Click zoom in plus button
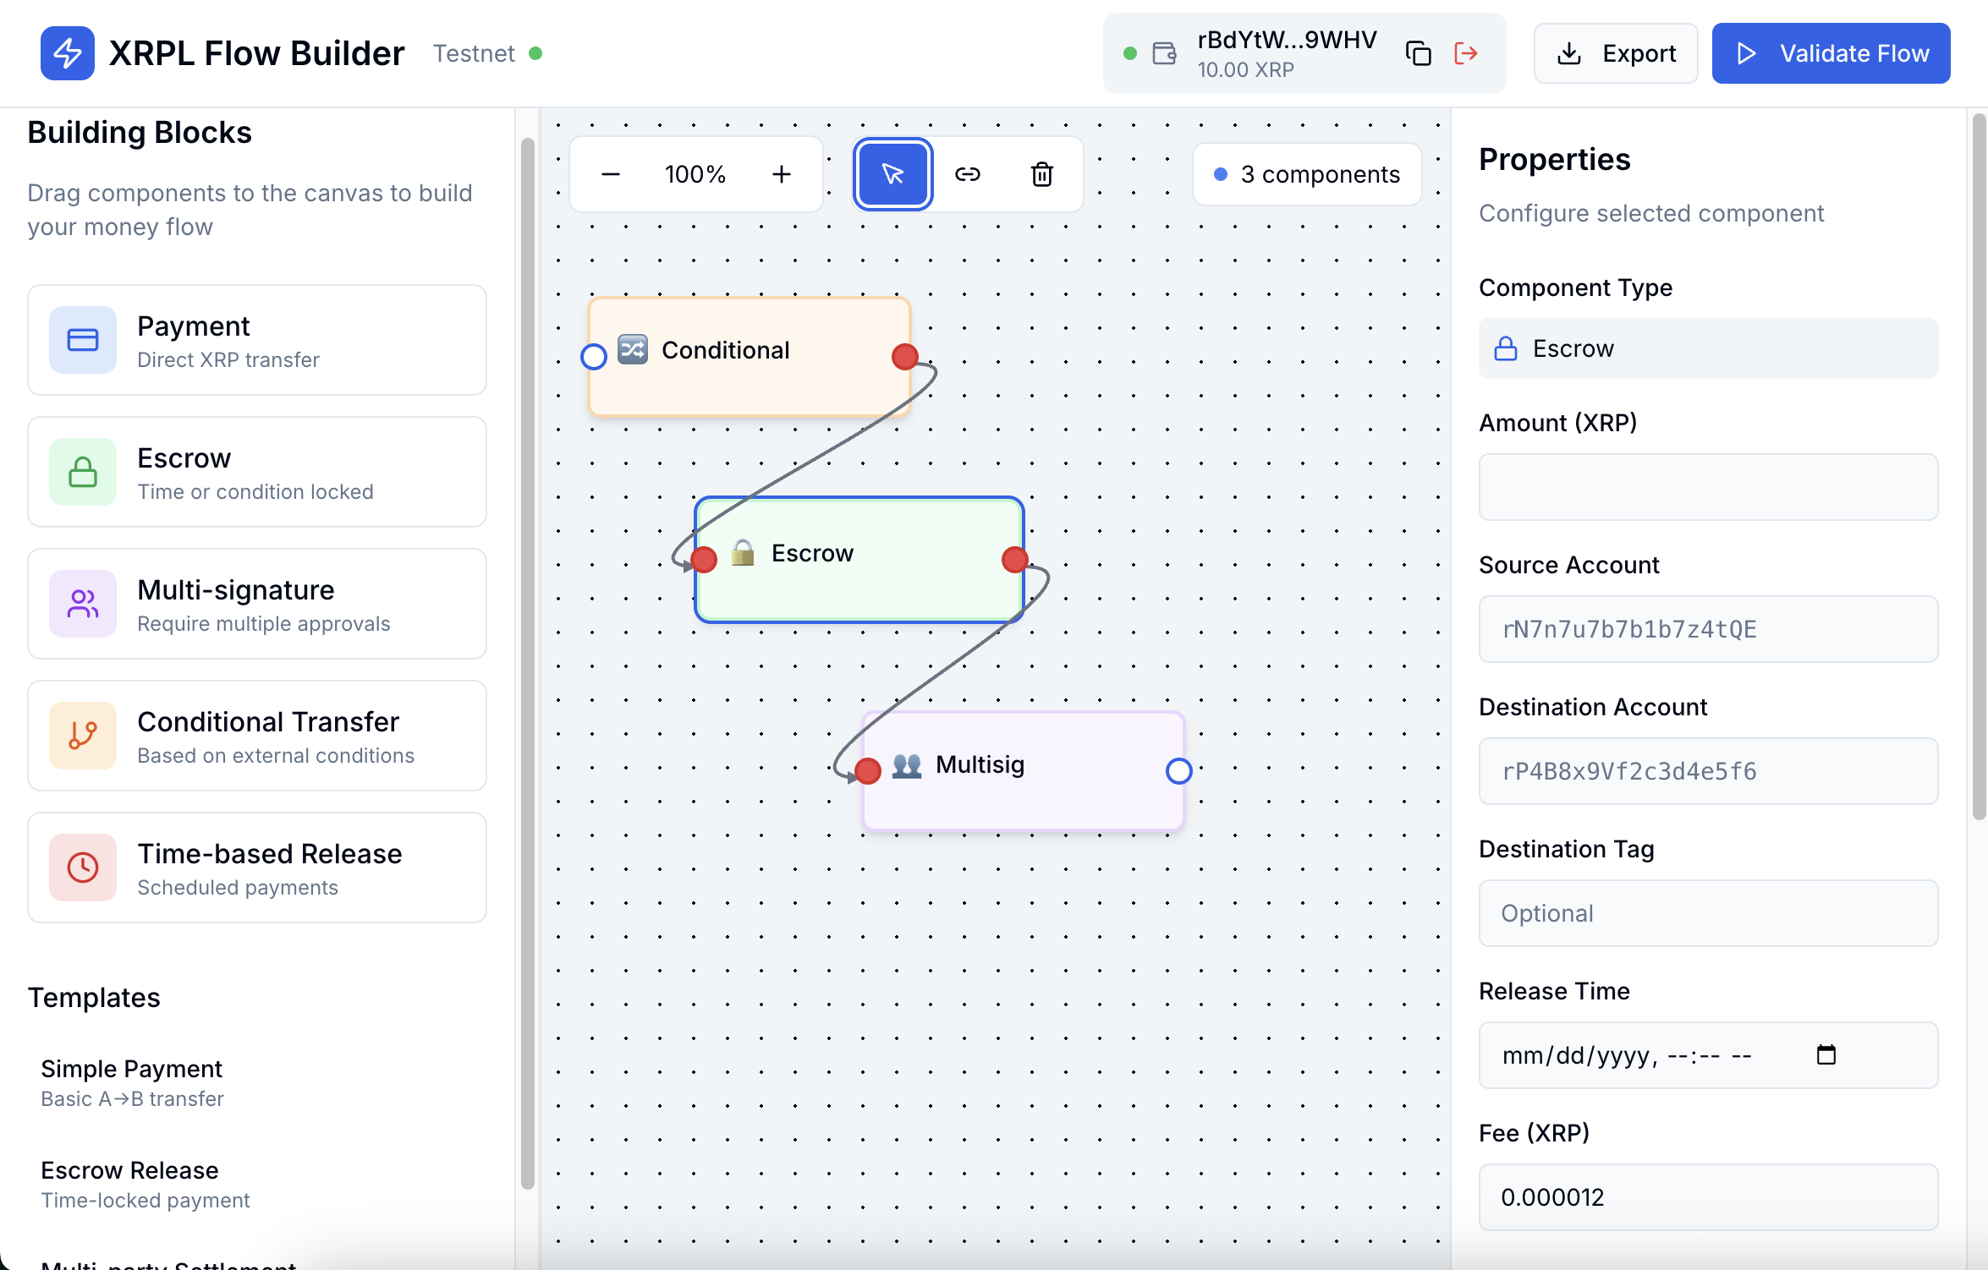This screenshot has width=1988, height=1270. click(781, 174)
